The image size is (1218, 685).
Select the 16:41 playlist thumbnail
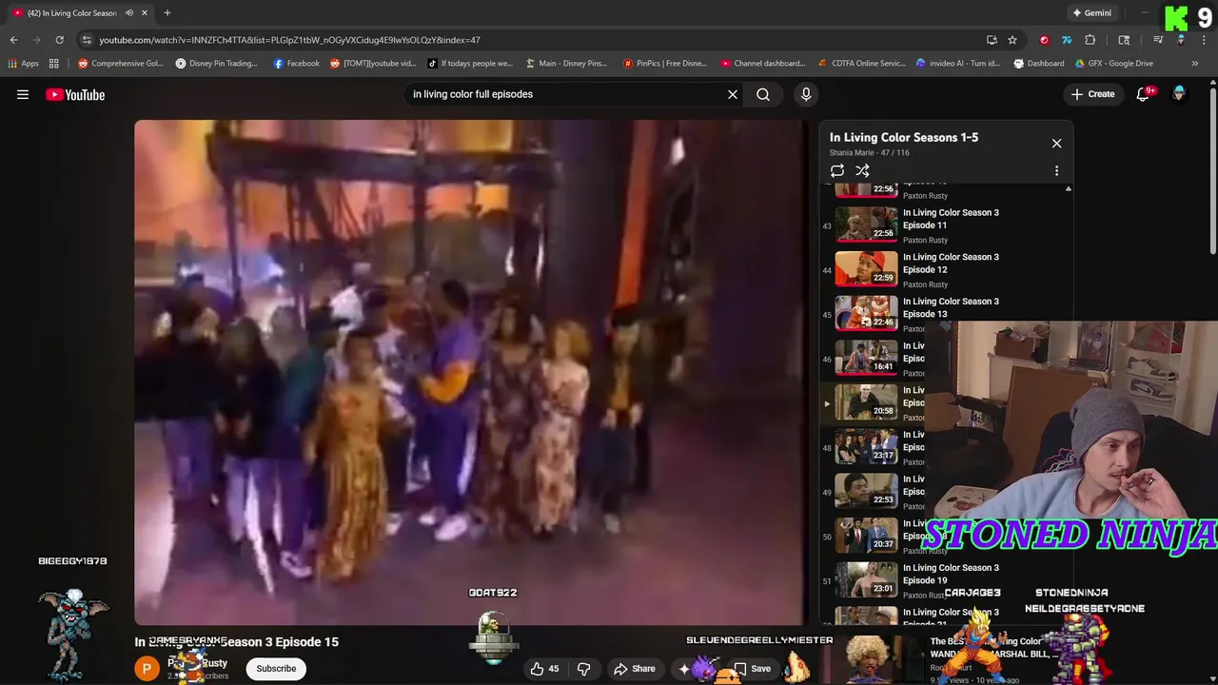(866, 358)
